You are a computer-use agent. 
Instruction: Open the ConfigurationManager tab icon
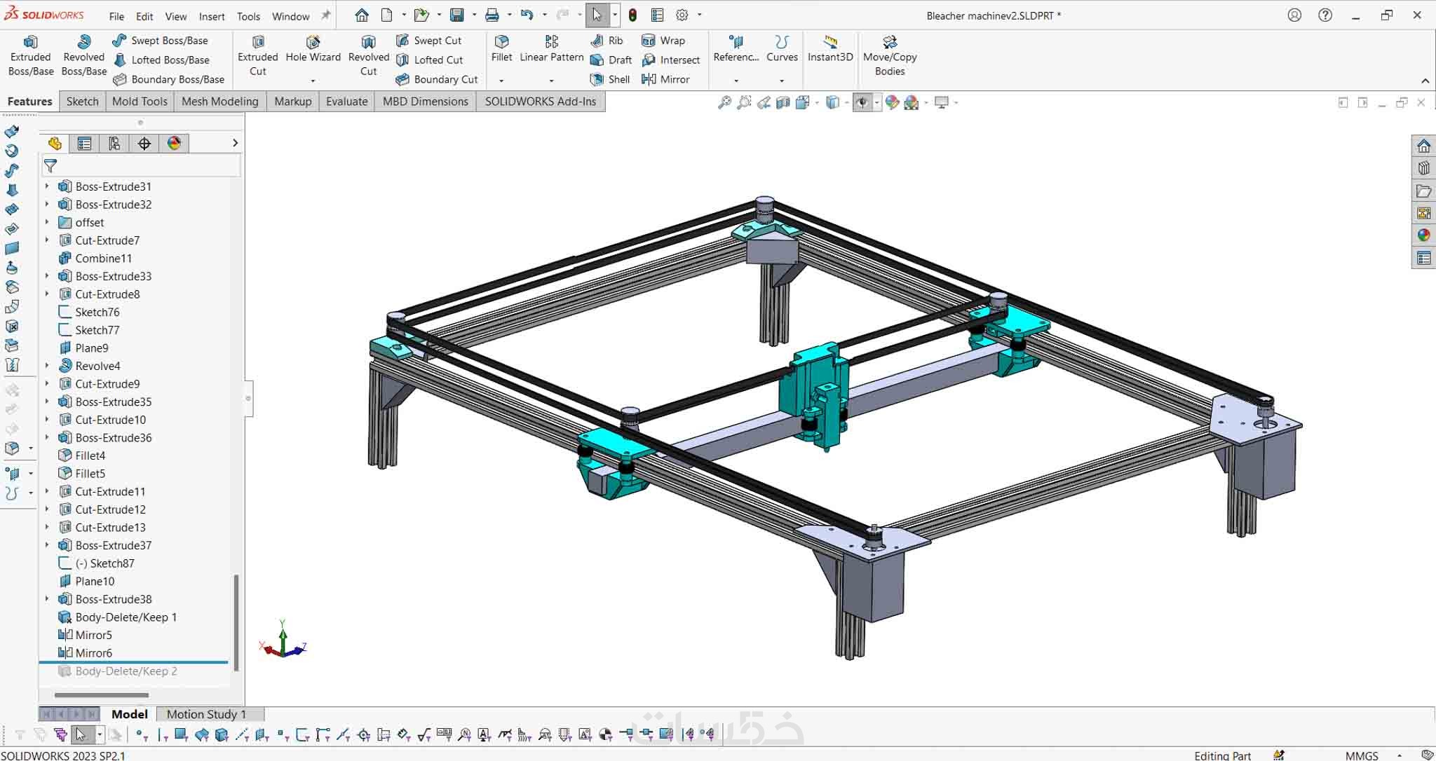tap(114, 144)
